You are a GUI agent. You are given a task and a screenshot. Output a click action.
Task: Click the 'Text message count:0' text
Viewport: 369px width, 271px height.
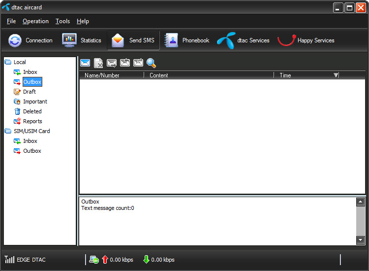108,208
